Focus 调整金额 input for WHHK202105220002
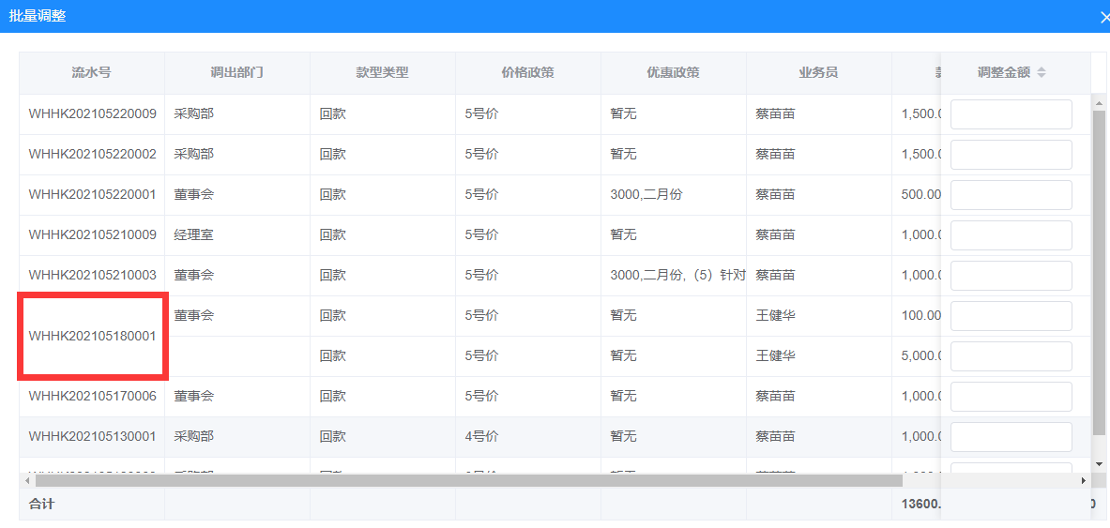Viewport: 1110px width, 528px height. pos(1011,155)
